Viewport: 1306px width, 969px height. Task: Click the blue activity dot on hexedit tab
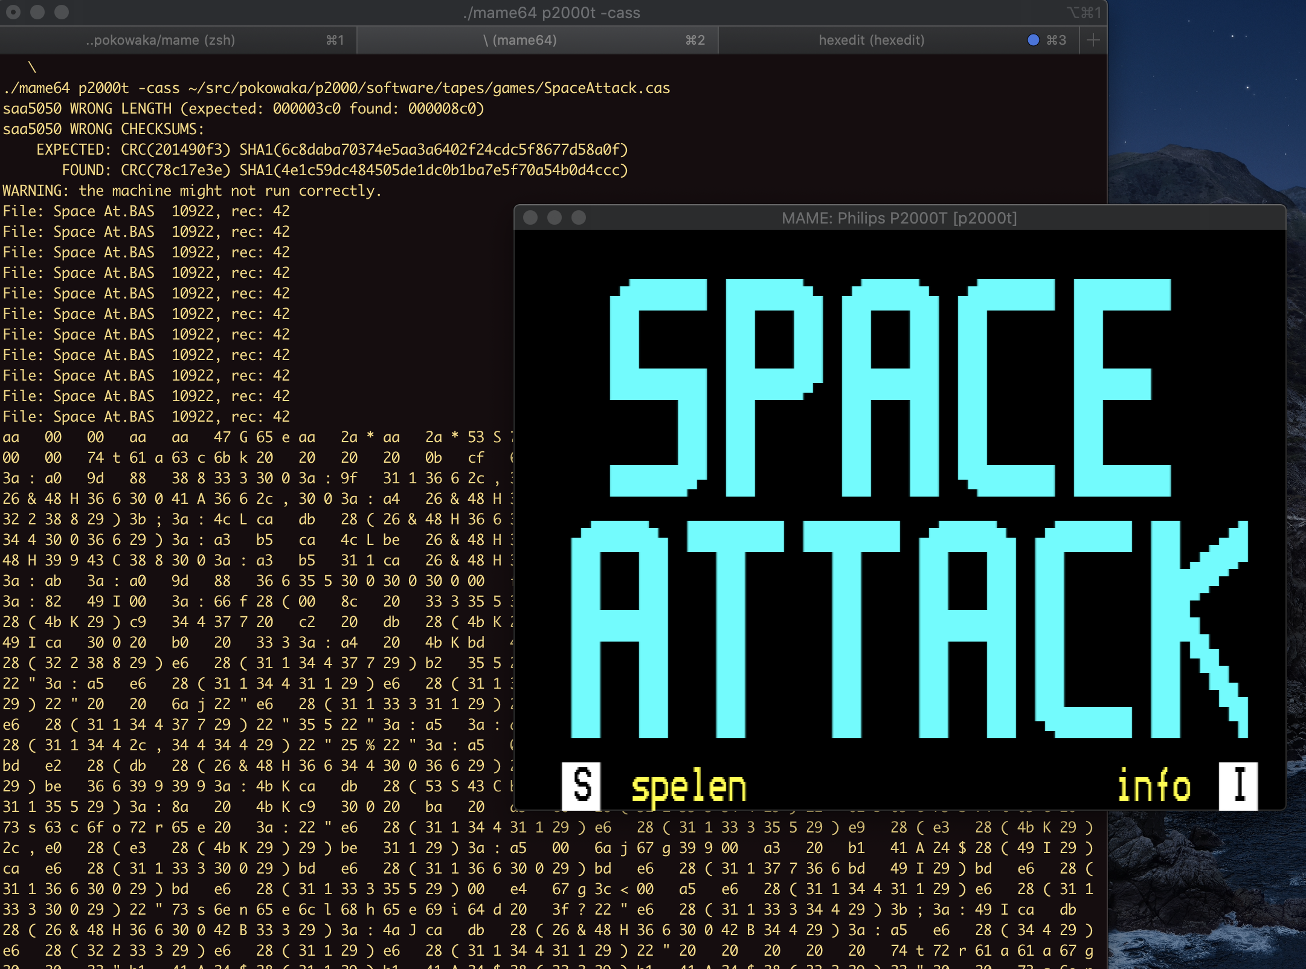(x=1033, y=40)
